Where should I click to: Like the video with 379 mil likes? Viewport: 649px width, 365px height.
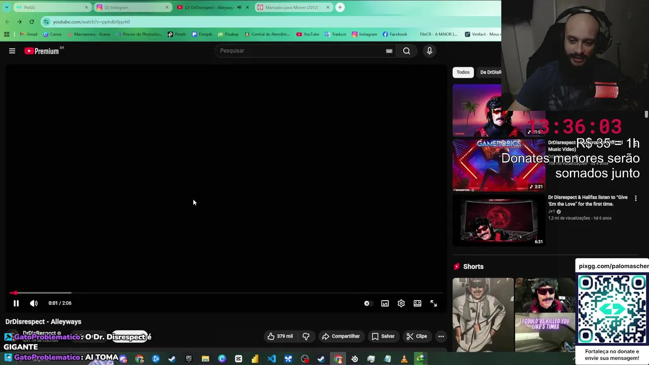point(280,336)
